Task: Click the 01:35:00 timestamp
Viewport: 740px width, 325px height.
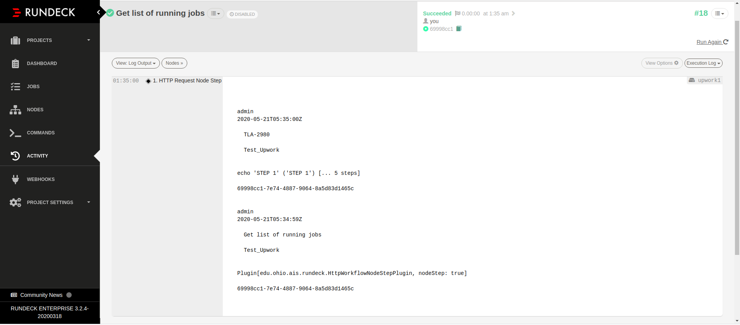Action: 126,81
